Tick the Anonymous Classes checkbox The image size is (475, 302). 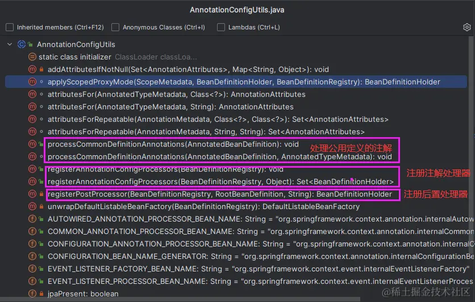pyautogui.click(x=115, y=27)
